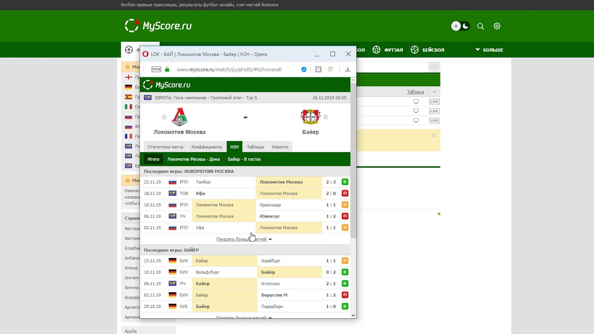This screenshot has height=334, width=594.
Task: Open the Таблица link in background
Action: pyautogui.click(x=415, y=92)
